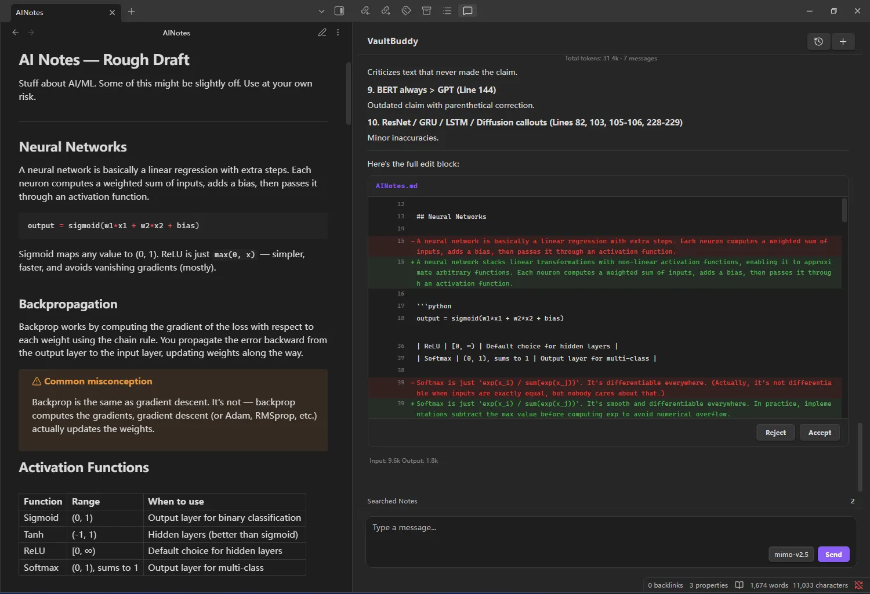Screen dimensions: 870x594
Task: Click 'AI Notes — Rough Draft' title
Action: coord(104,60)
